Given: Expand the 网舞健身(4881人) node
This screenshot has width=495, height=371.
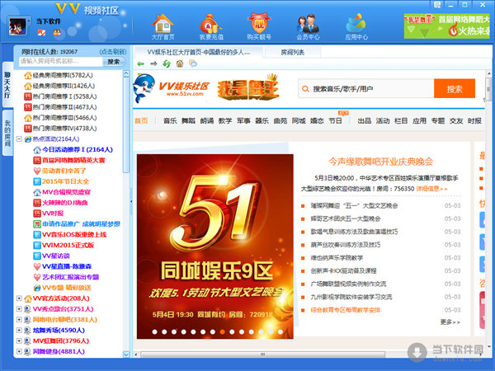Looking at the screenshot, I should [x=19, y=351].
